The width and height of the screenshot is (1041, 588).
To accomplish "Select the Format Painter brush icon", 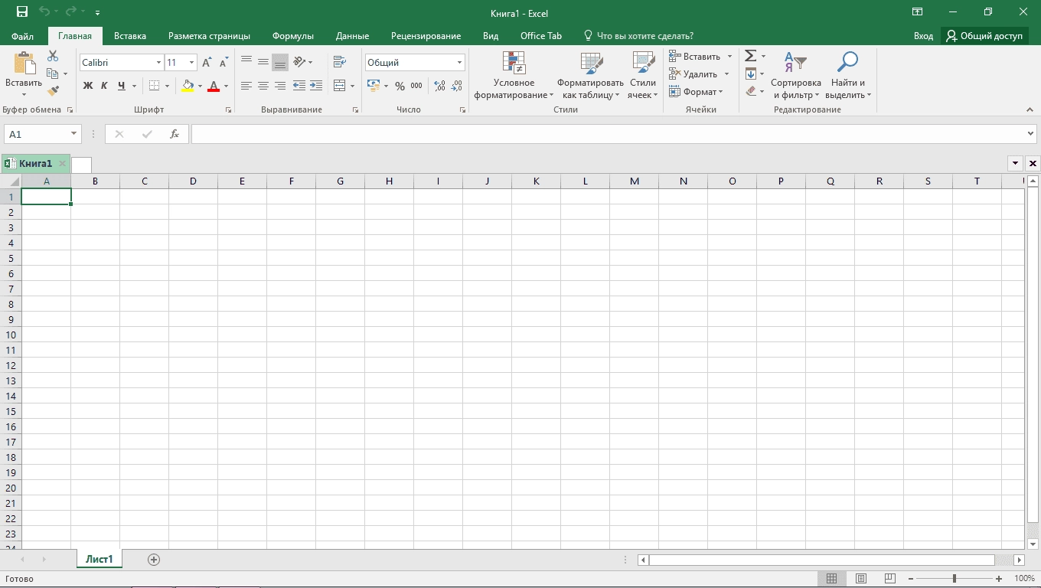I will coord(53,90).
